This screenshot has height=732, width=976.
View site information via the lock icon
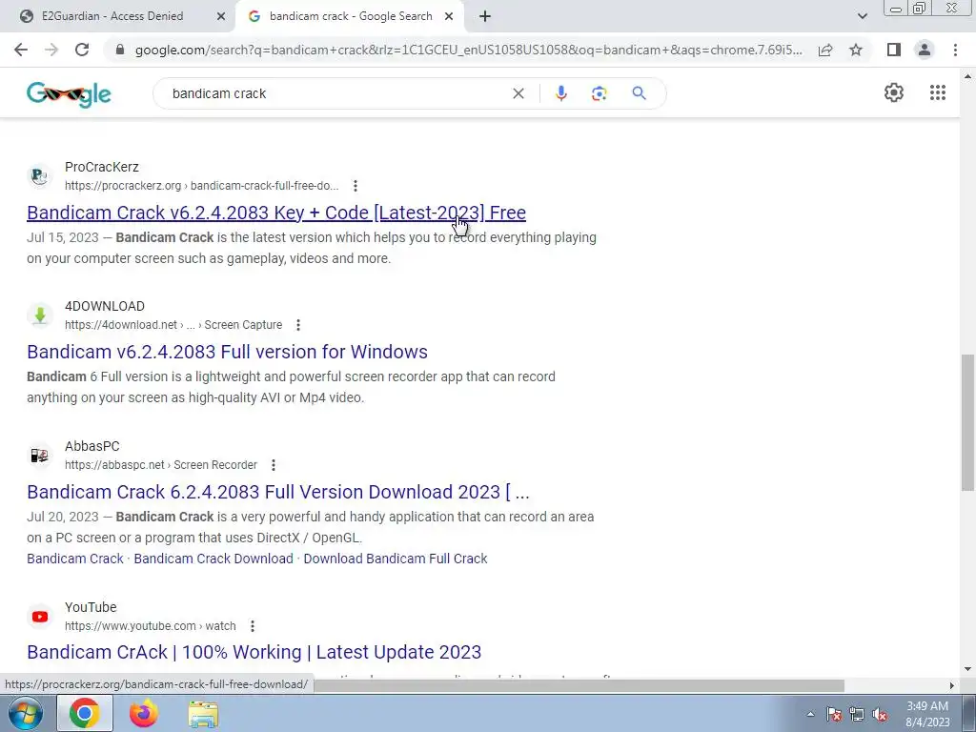(x=120, y=50)
